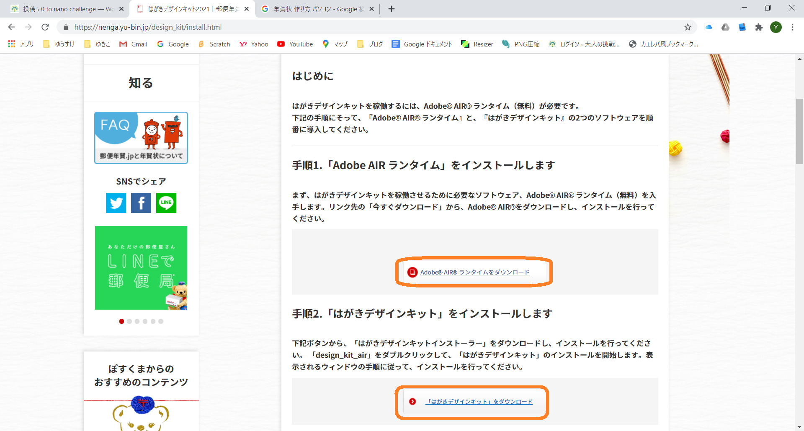This screenshot has width=804, height=431.
Task: Open the マップ bookmark
Action: pyautogui.click(x=335, y=44)
